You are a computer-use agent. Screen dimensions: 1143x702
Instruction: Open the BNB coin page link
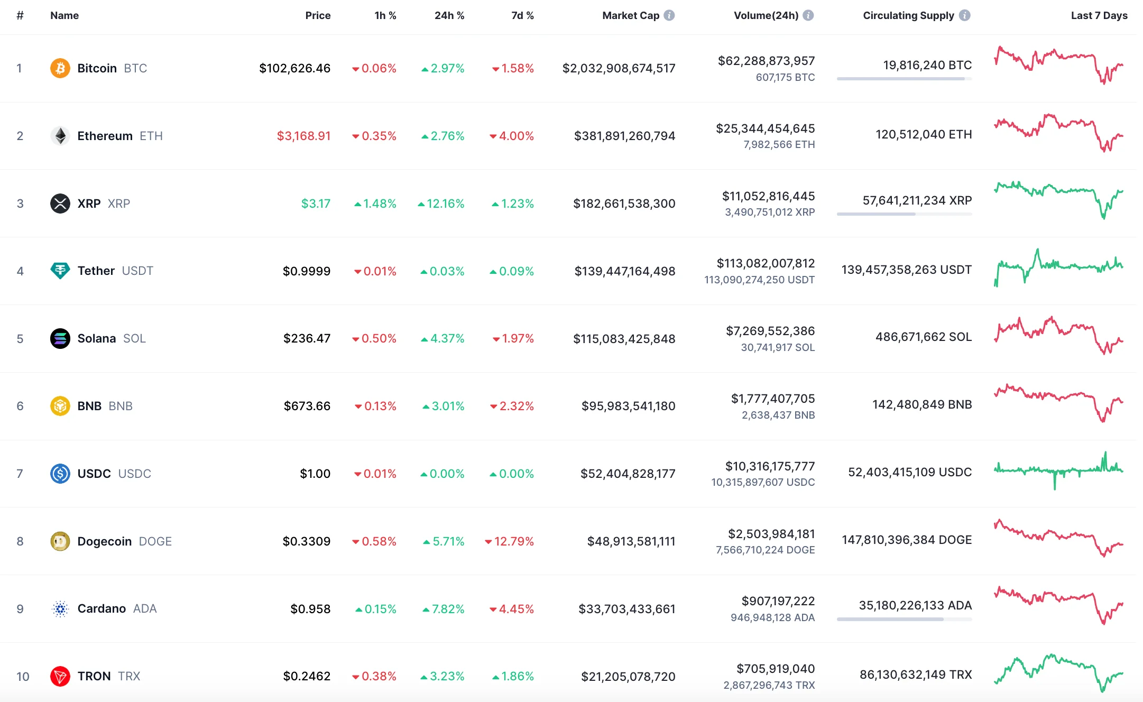tap(89, 406)
